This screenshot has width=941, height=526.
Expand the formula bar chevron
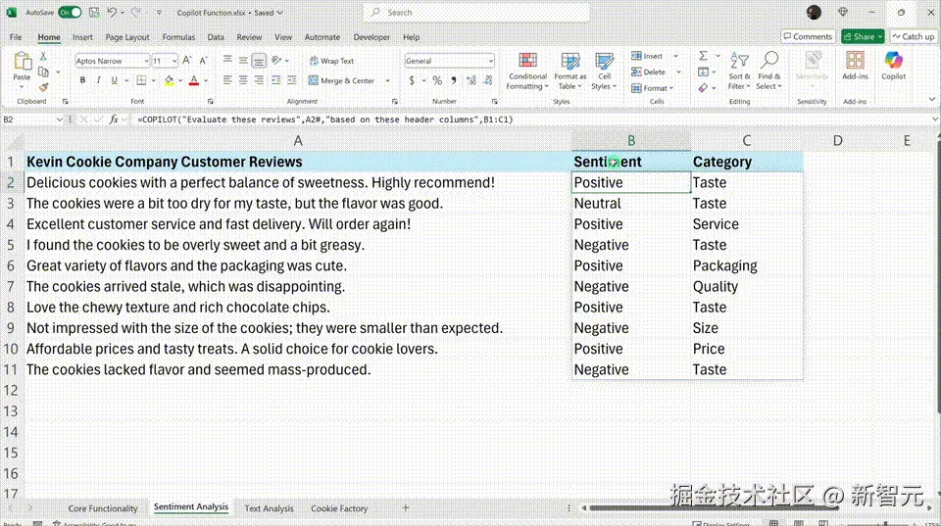tap(934, 120)
